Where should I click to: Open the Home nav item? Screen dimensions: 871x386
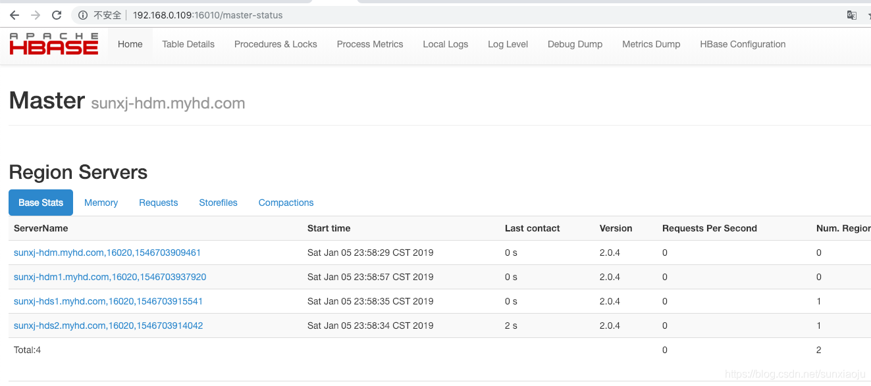point(130,44)
